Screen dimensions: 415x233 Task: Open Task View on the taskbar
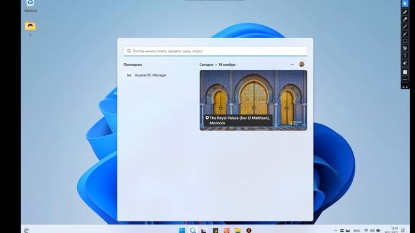(x=204, y=230)
